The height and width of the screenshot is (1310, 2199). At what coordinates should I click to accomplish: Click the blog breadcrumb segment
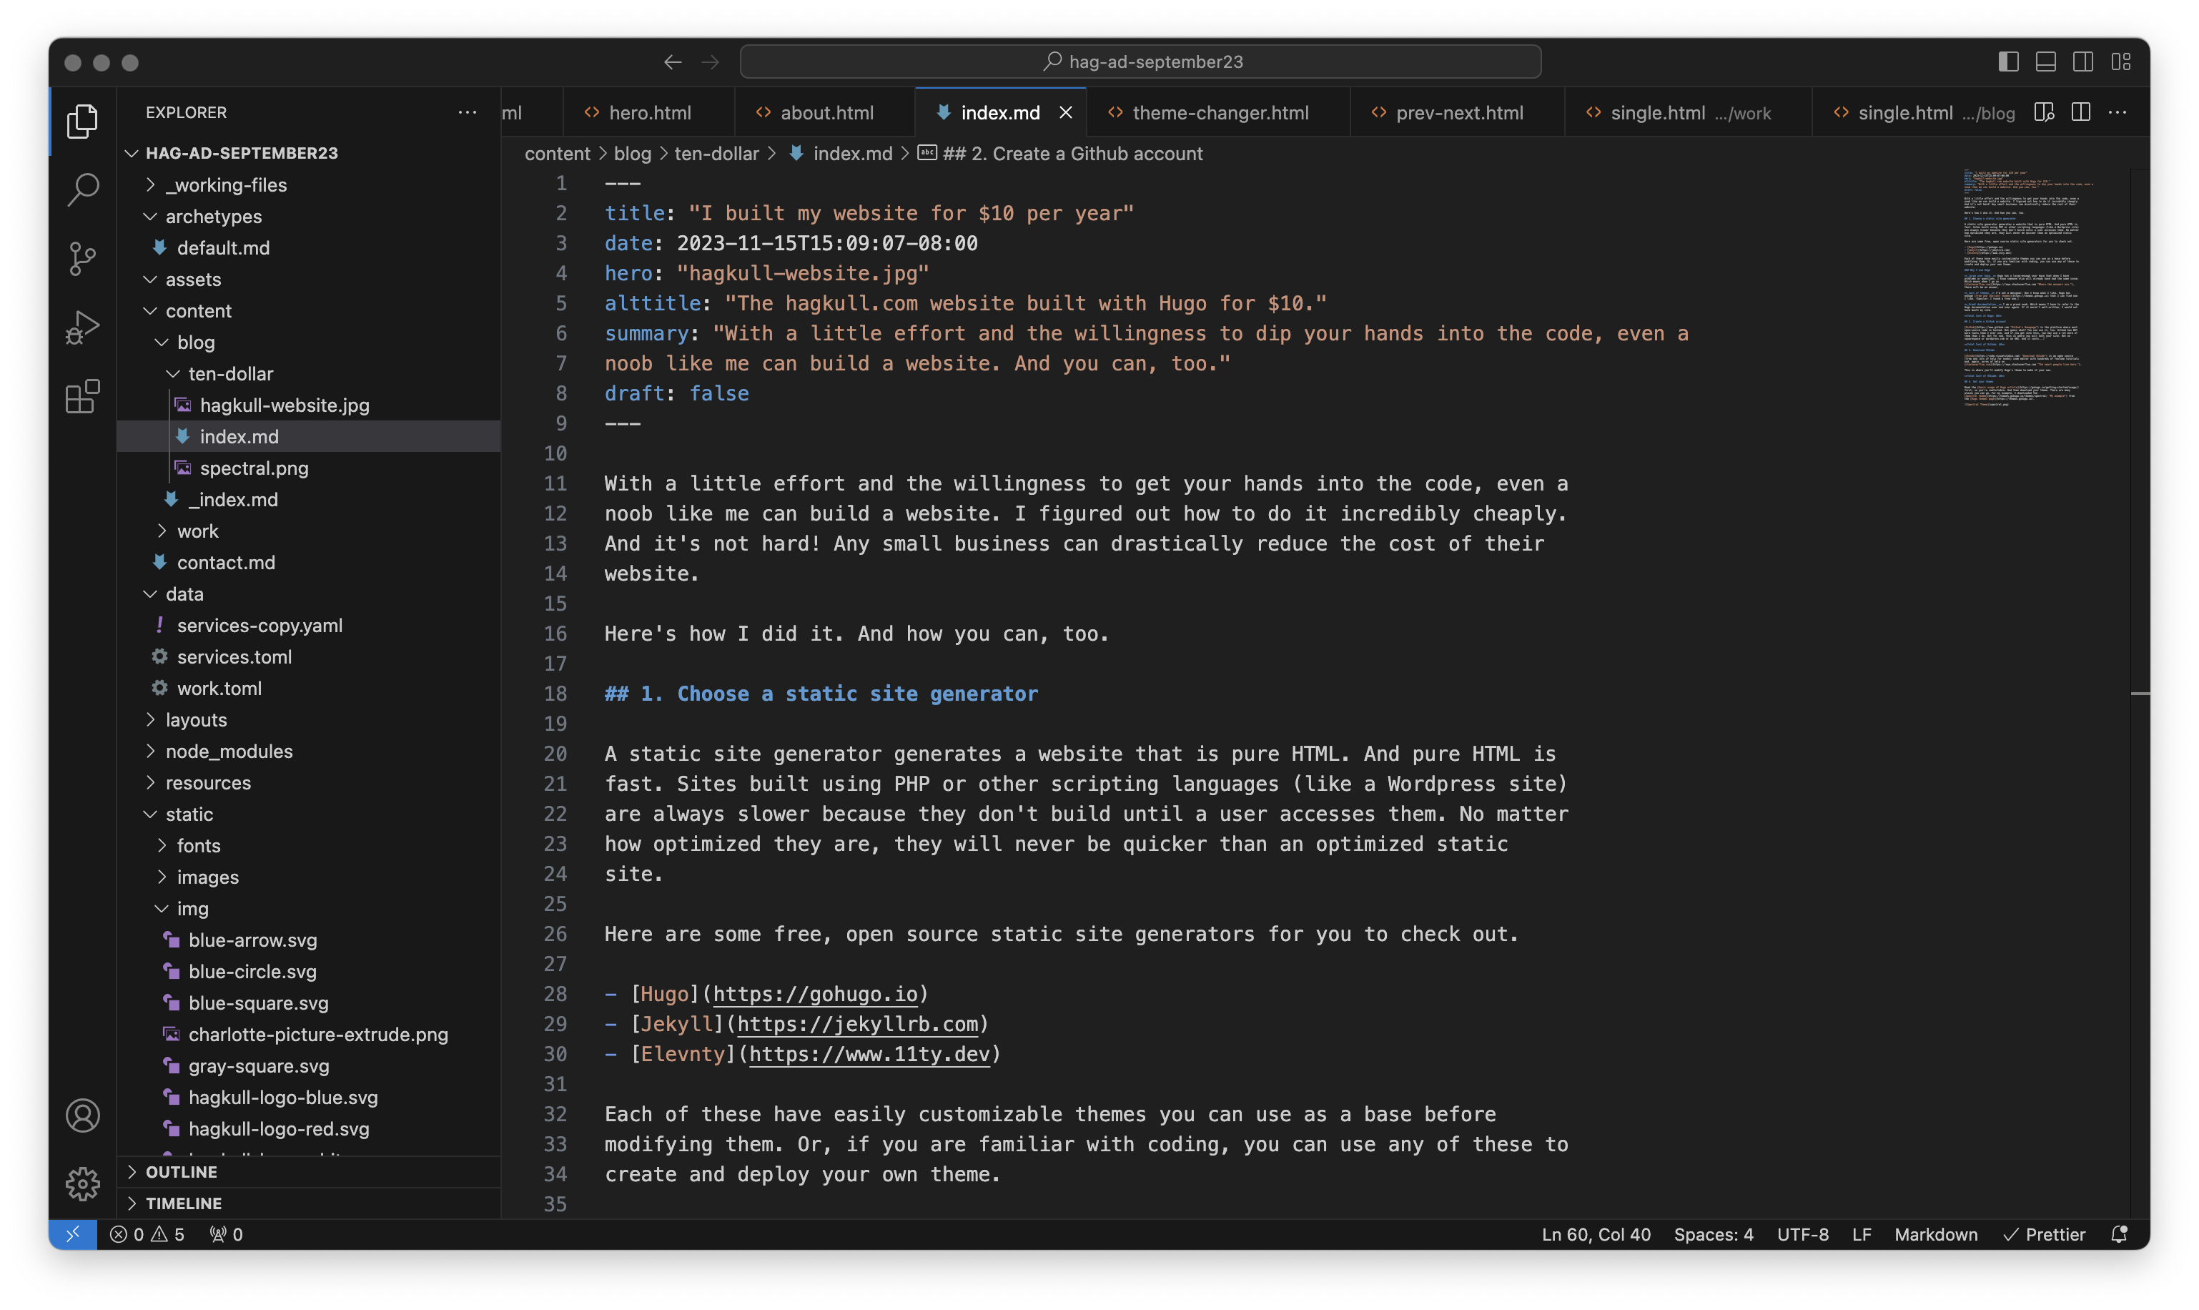coord(633,154)
